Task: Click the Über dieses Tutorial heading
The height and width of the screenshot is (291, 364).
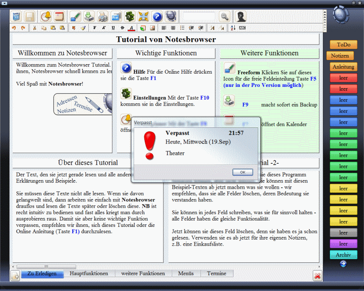Action: click(x=88, y=163)
